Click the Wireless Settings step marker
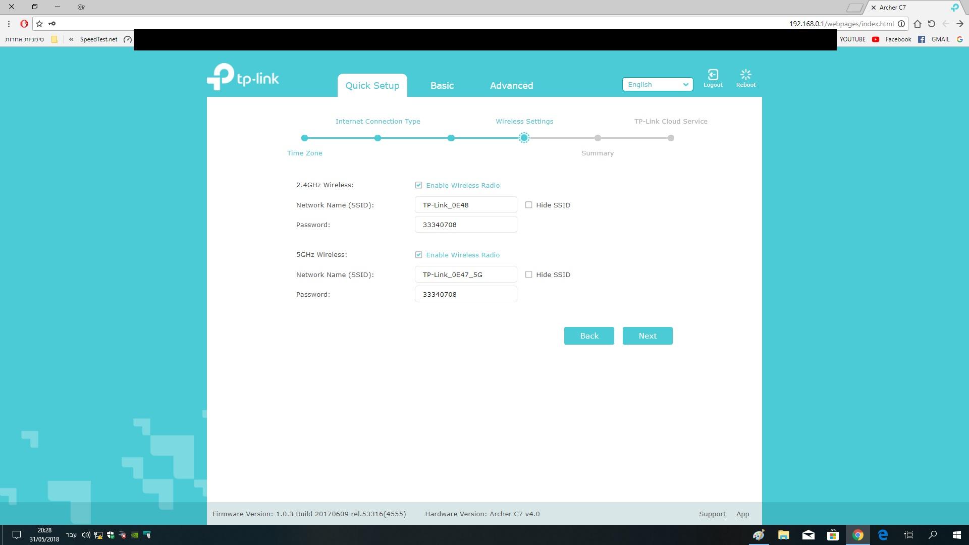The width and height of the screenshot is (969, 545). [524, 138]
